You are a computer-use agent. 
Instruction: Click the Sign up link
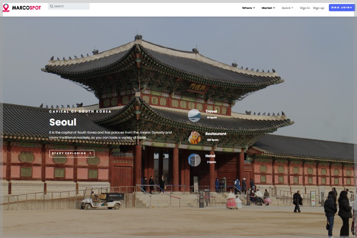(318, 8)
